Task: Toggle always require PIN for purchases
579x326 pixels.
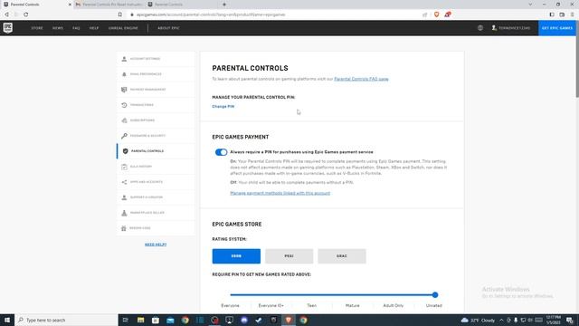Action: (x=221, y=152)
